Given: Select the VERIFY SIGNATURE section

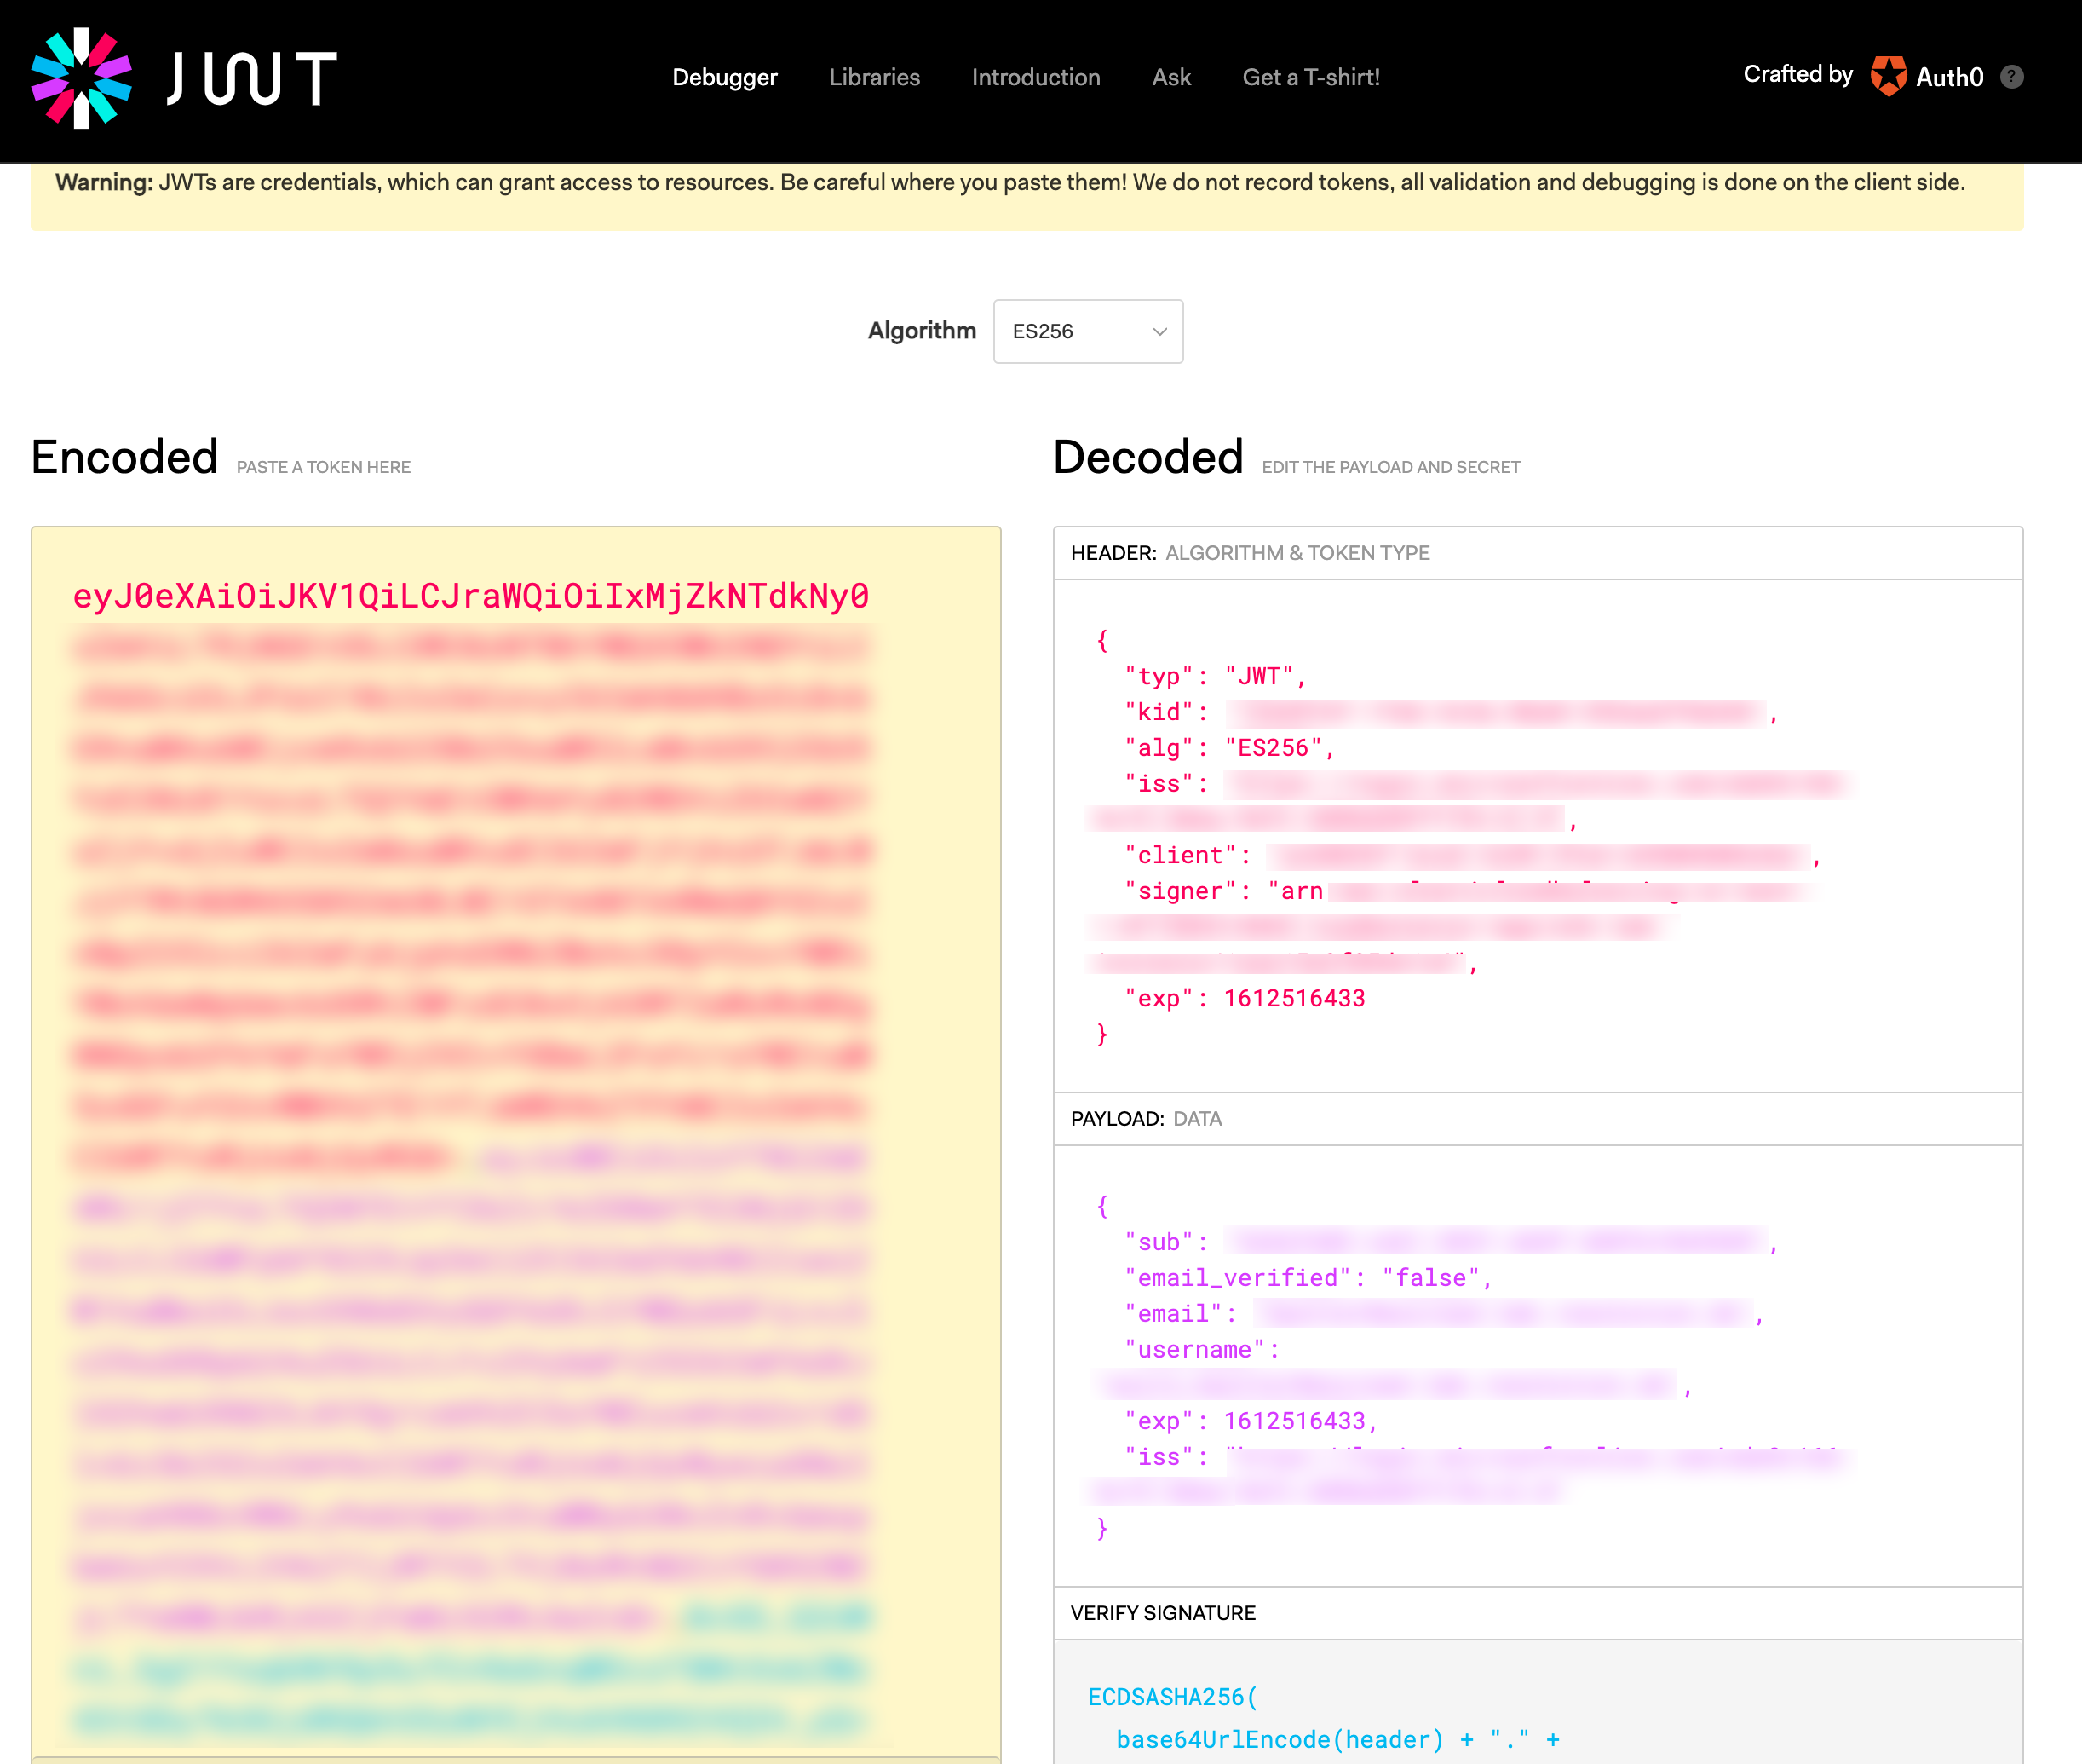Looking at the screenshot, I should 1163,1612.
